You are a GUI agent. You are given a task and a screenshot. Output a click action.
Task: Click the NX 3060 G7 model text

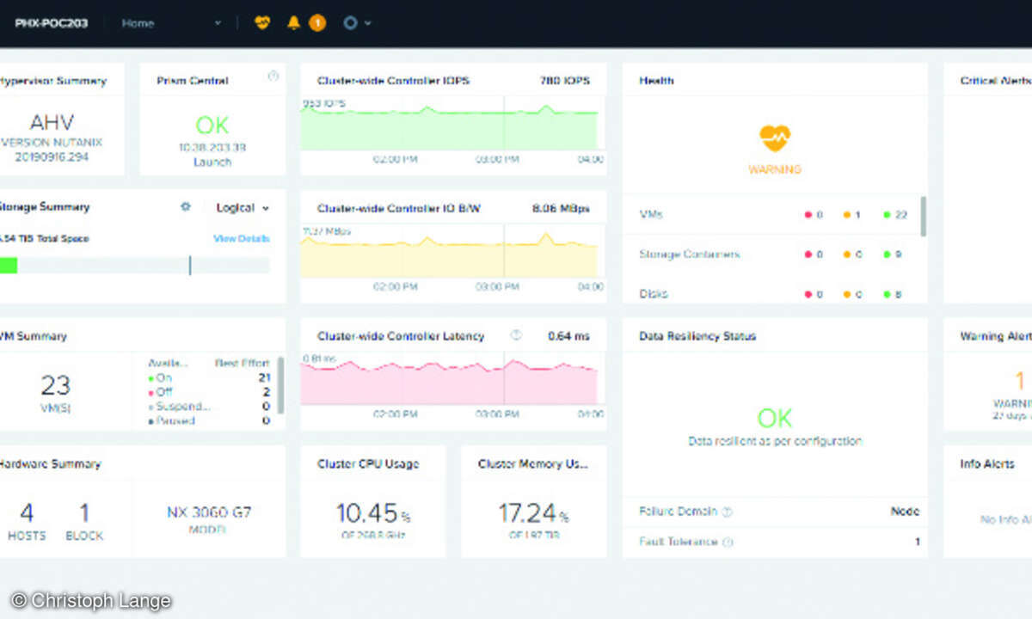pyautogui.click(x=209, y=512)
